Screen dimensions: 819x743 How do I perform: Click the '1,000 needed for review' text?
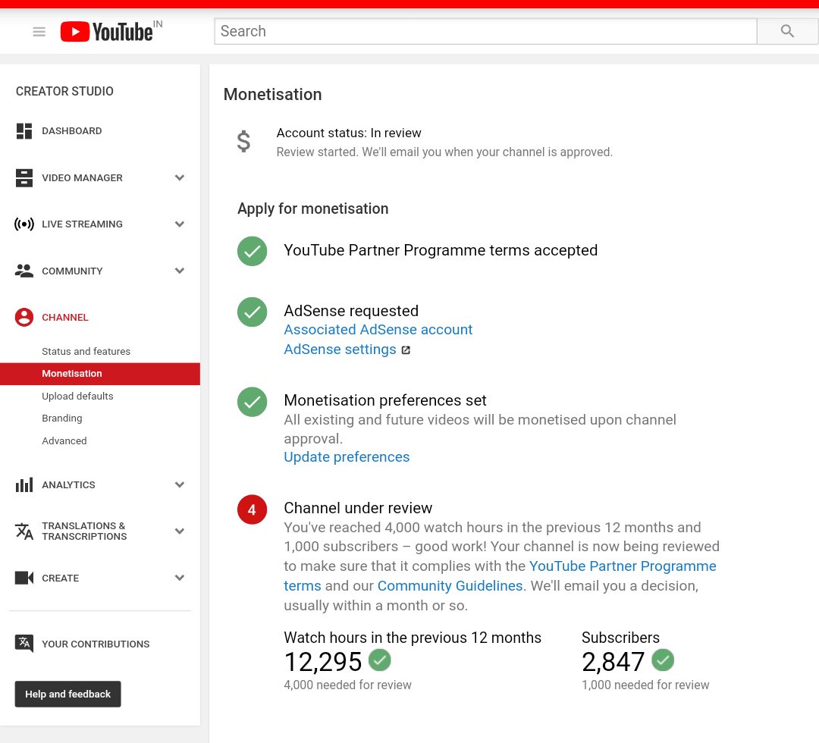click(x=645, y=685)
